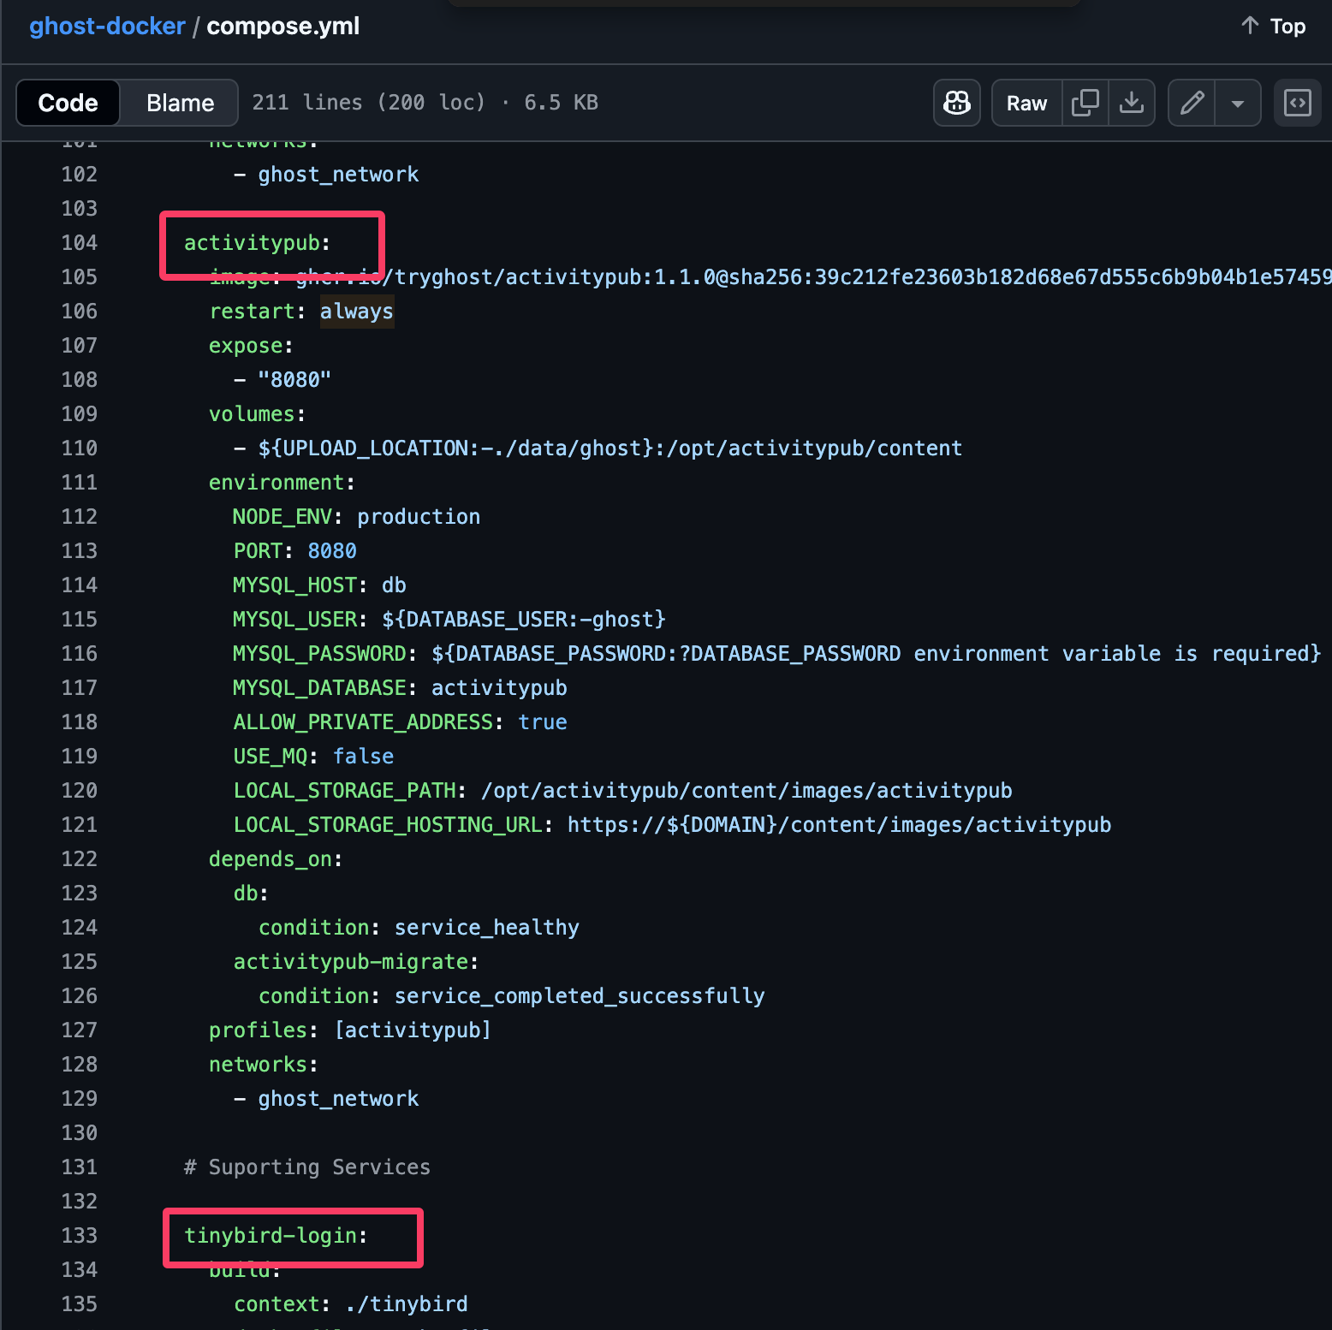Click '# Suporting Services' comment
This screenshot has height=1330, width=1332.
tap(307, 1167)
